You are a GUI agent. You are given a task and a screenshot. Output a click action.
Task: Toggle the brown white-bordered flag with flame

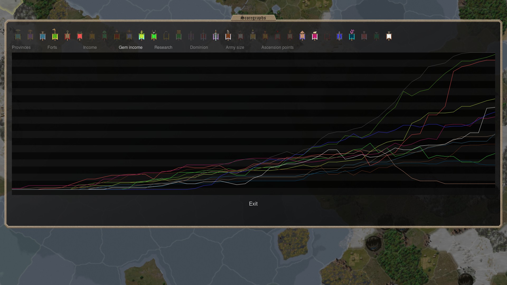click(x=228, y=35)
